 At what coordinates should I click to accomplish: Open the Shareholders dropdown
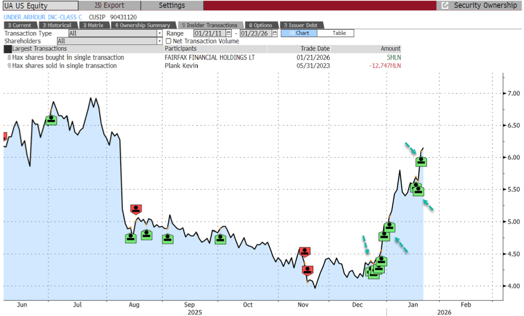tap(160, 41)
